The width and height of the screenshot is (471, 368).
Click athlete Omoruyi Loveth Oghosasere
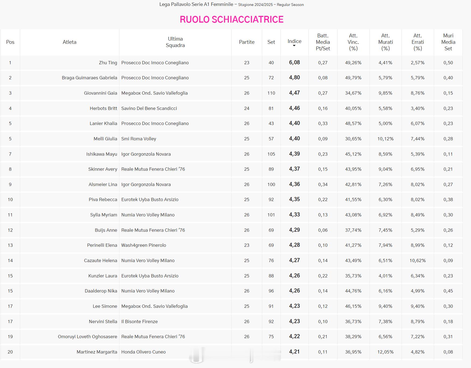point(87,337)
